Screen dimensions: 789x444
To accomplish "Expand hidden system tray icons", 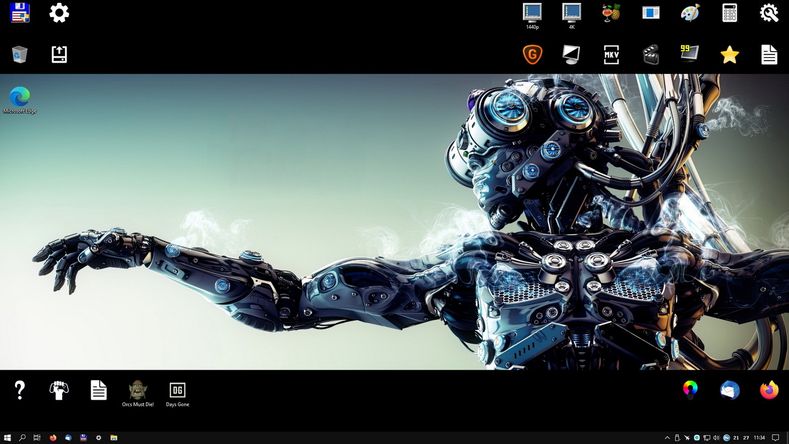I will 667,438.
